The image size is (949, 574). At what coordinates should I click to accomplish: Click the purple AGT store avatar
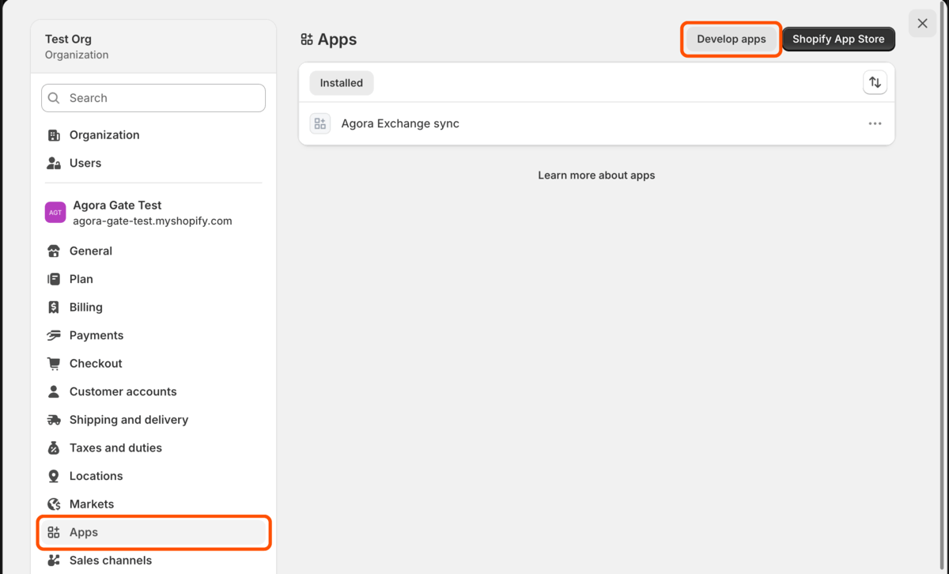(x=55, y=213)
